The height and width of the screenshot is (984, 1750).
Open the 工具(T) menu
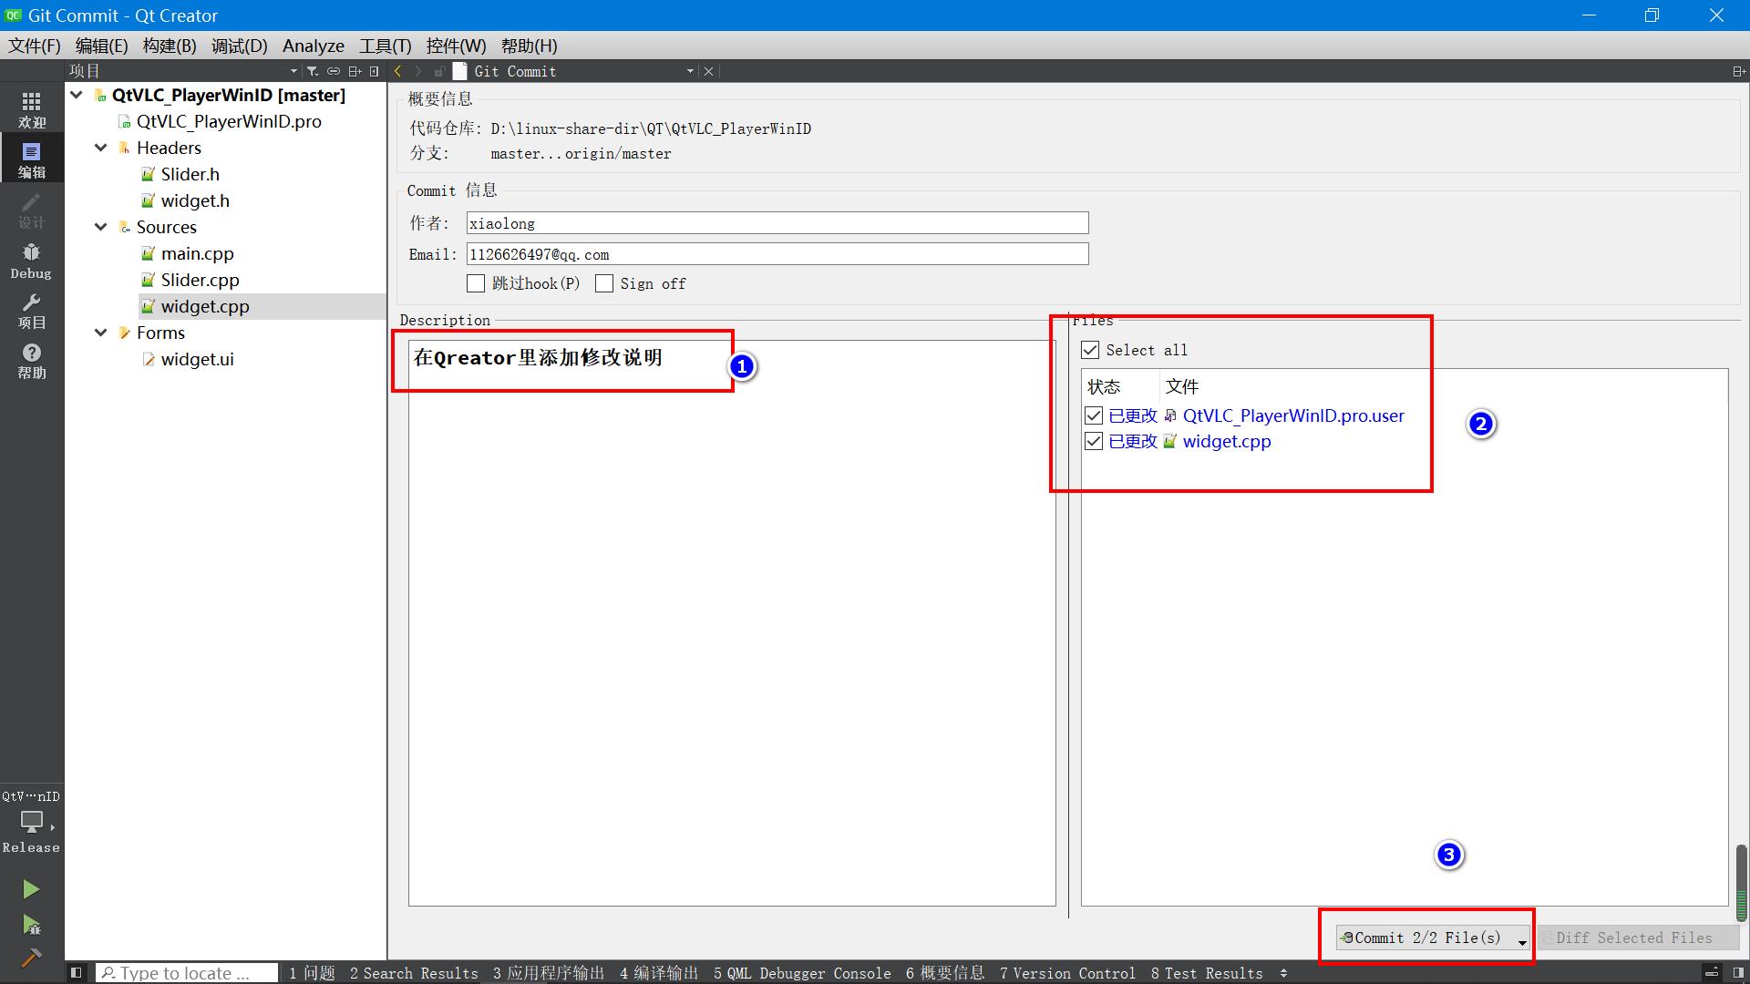coord(386,46)
